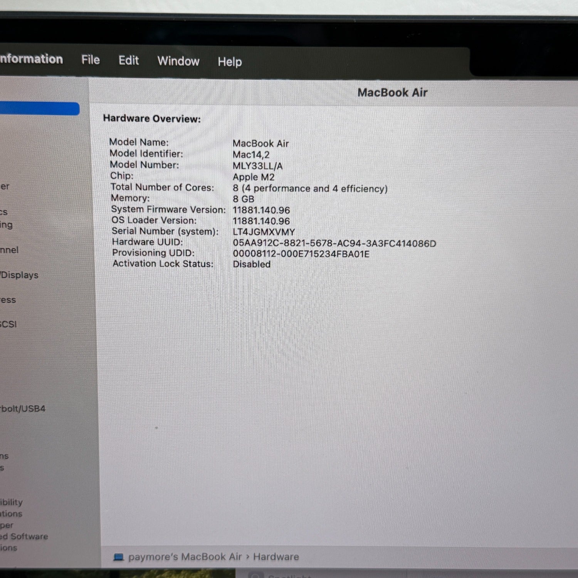This screenshot has height=578, width=578.
Task: Open the Edit menu
Action: (x=128, y=60)
